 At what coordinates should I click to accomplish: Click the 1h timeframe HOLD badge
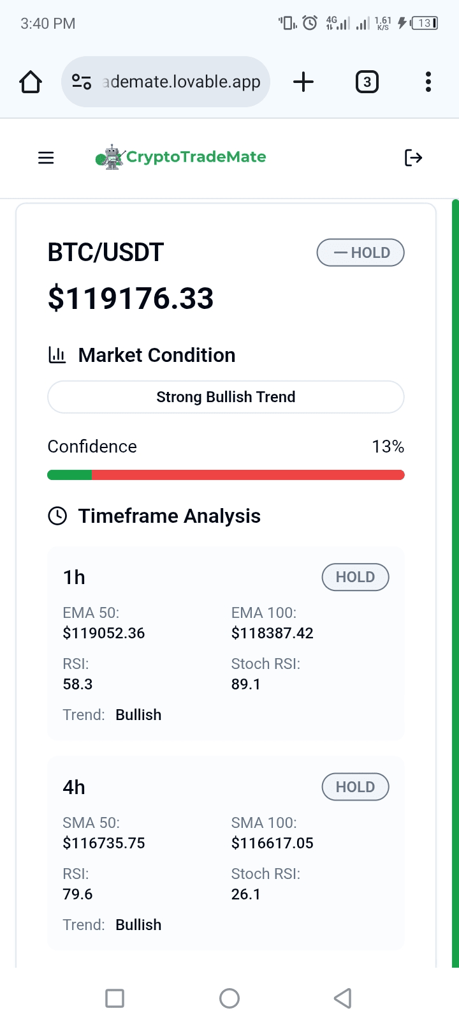355,577
